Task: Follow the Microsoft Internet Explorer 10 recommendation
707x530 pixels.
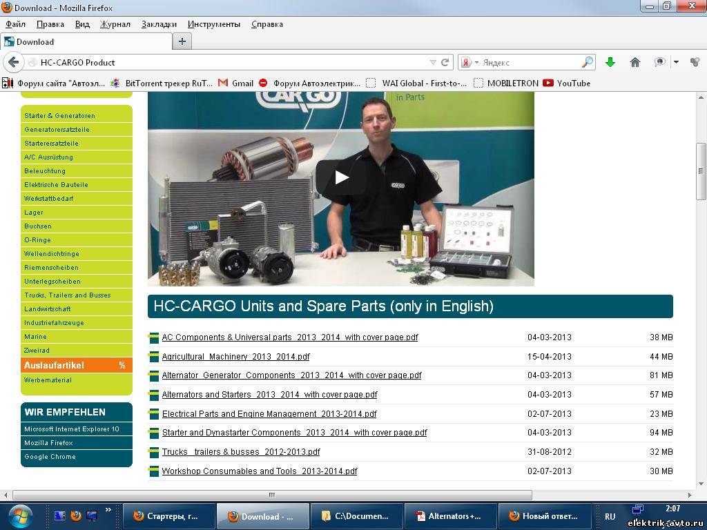Action: pyautogui.click(x=76, y=429)
